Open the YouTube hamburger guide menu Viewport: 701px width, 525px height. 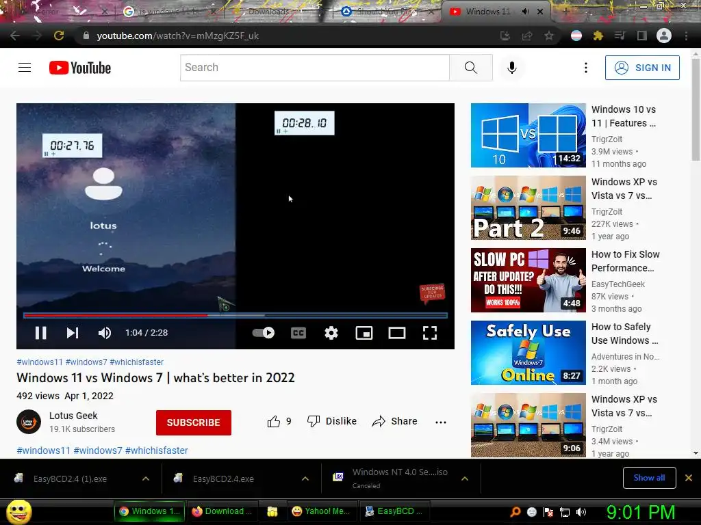click(x=25, y=68)
